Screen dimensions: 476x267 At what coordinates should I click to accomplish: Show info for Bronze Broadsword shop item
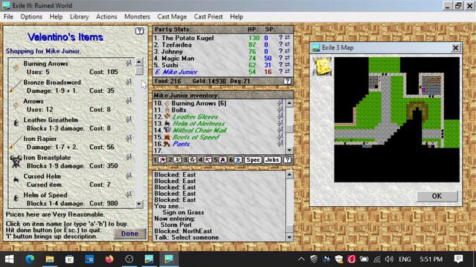[129, 82]
